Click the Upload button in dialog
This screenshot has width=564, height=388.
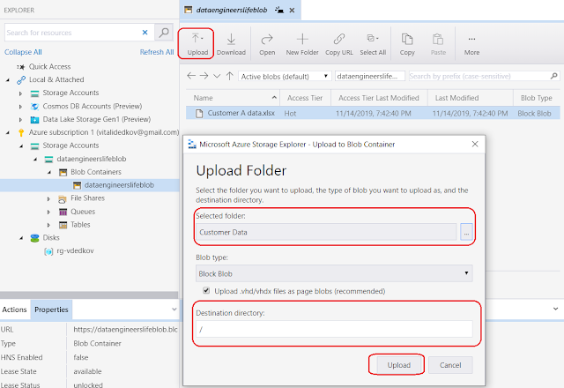[x=399, y=365]
